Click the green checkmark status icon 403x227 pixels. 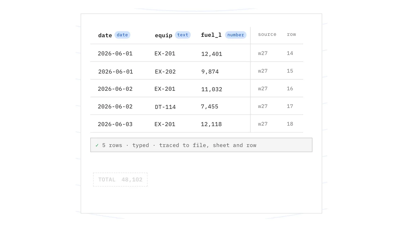pyautogui.click(x=97, y=145)
